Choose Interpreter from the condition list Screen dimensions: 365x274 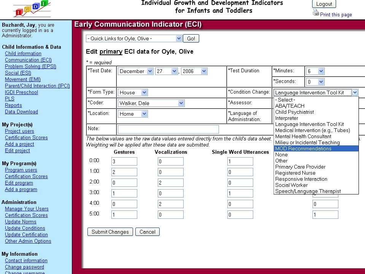click(x=316, y=118)
